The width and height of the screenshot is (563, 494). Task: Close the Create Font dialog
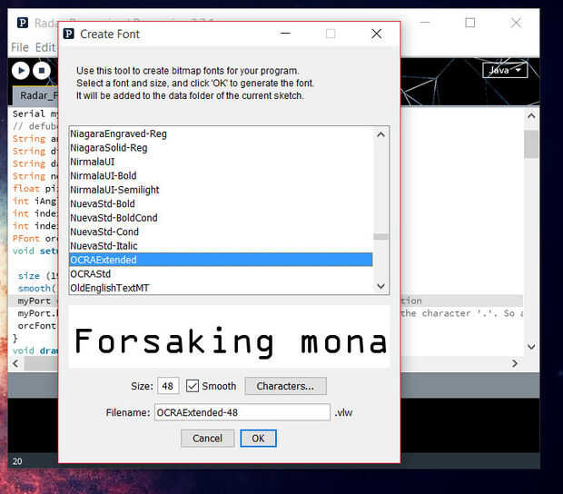pyautogui.click(x=376, y=34)
